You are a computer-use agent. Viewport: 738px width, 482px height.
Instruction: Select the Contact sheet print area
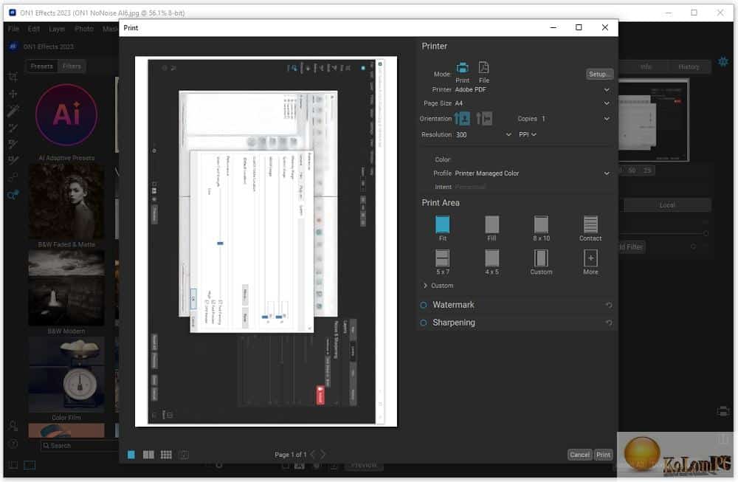pos(590,224)
